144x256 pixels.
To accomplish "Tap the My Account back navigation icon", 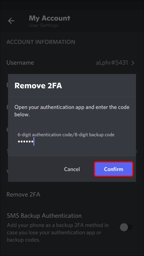I will point(11,21).
